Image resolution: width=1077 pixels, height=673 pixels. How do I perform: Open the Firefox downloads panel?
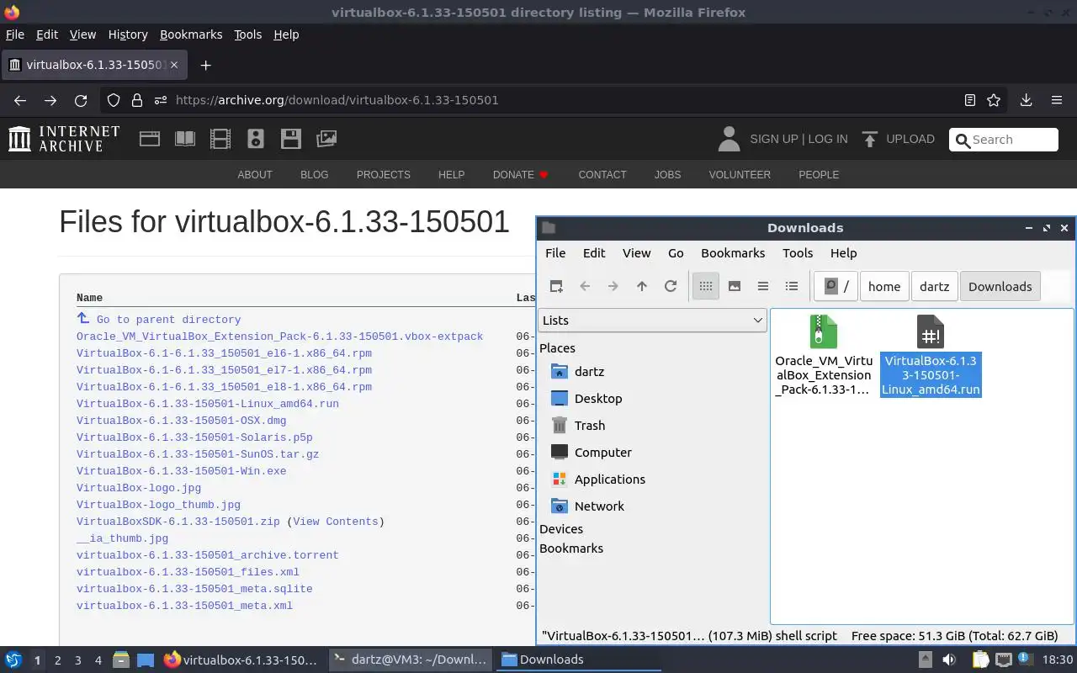(x=1026, y=100)
